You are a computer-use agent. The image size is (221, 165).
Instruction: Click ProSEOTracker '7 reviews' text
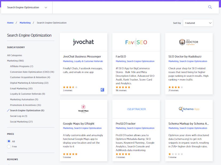(120, 157)
